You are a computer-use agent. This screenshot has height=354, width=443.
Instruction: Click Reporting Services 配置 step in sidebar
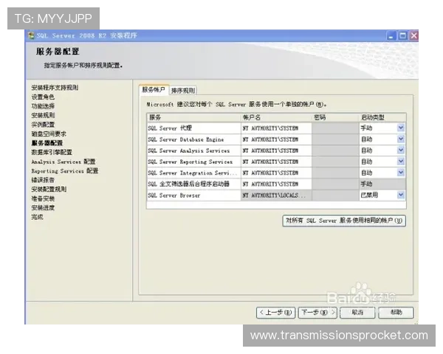(x=65, y=171)
